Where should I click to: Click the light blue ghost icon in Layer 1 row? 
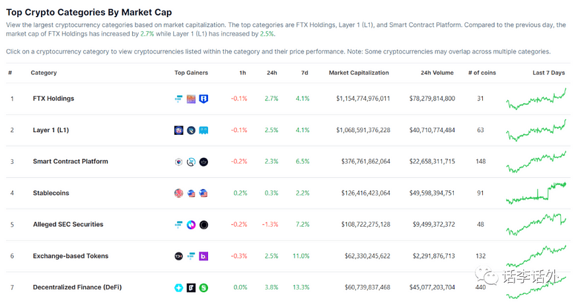coord(203,130)
